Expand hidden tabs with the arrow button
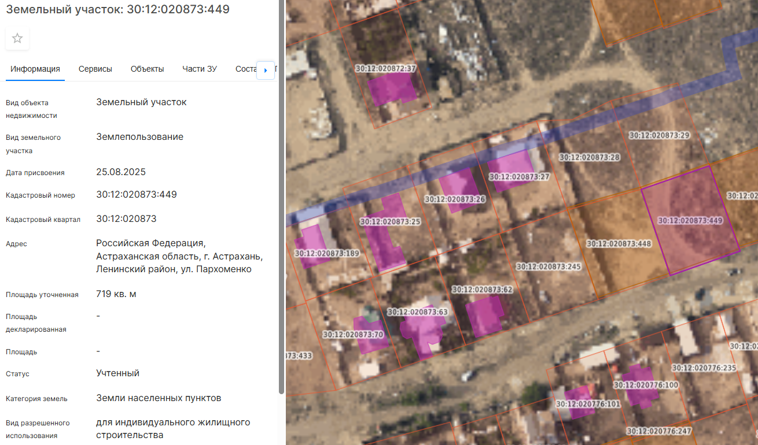The width and height of the screenshot is (758, 445). [x=265, y=70]
